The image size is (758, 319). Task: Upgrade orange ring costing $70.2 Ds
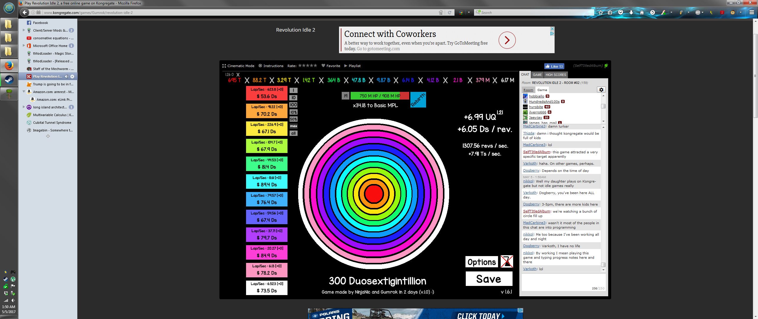coord(267,111)
